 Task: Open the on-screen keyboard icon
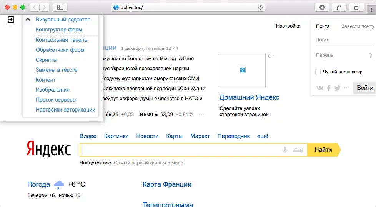point(298,150)
